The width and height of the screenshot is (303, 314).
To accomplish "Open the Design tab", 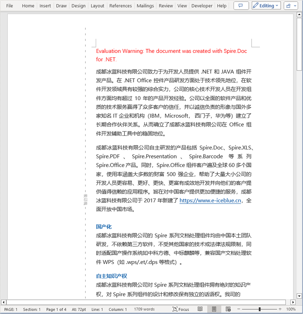I will [78, 6].
